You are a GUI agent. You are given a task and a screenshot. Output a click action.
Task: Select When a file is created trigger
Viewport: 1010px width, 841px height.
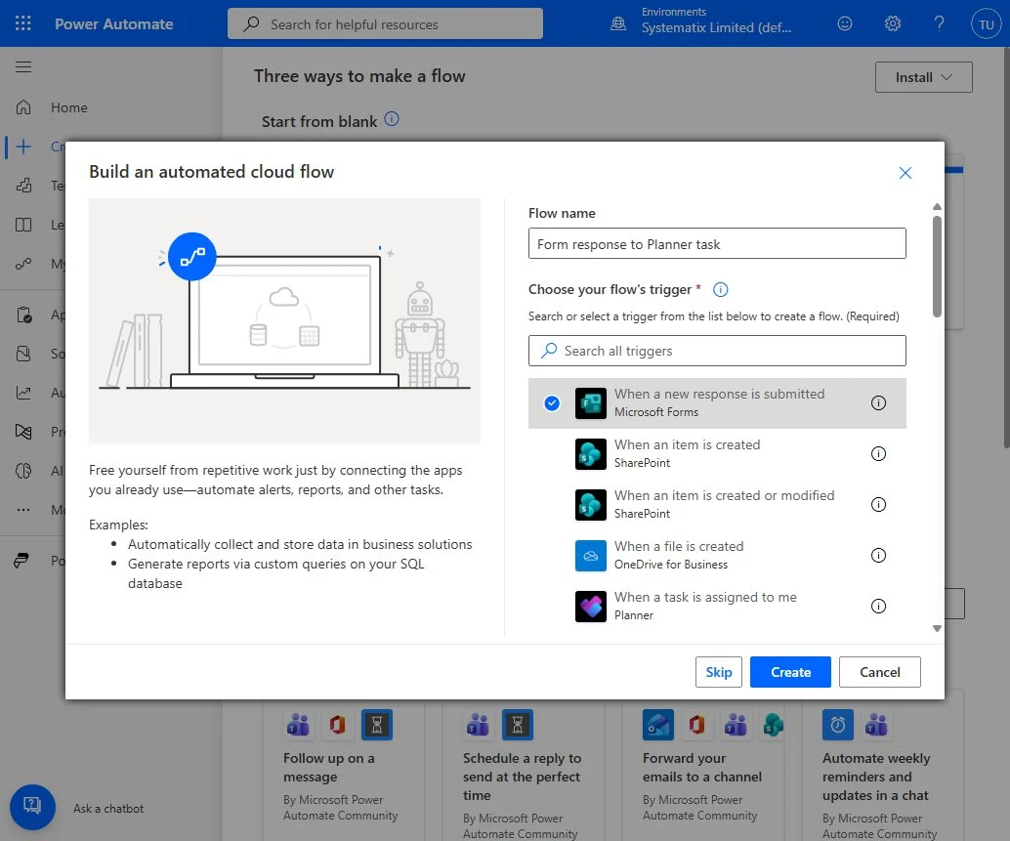[x=717, y=556]
